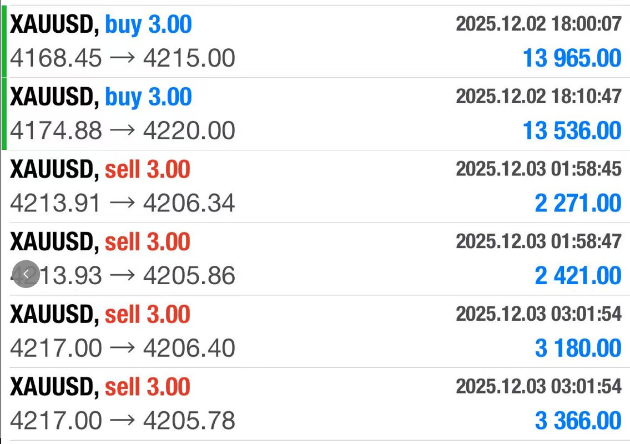Click the green marker beside second buy trade
Viewport: 630px width, 444px height.
coord(4,114)
